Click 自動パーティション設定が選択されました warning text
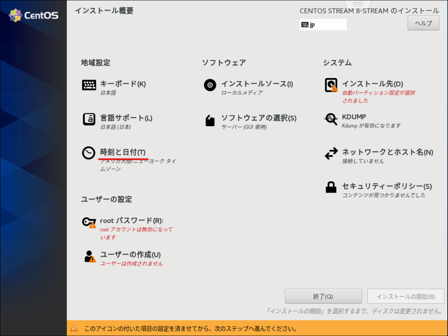 (x=379, y=97)
